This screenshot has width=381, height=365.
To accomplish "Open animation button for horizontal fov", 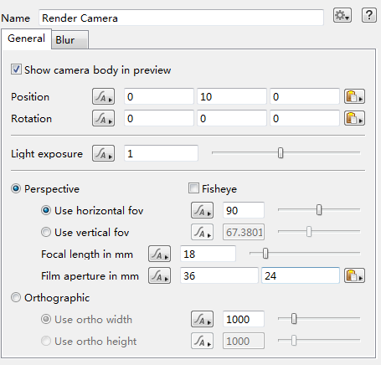I will click(202, 210).
